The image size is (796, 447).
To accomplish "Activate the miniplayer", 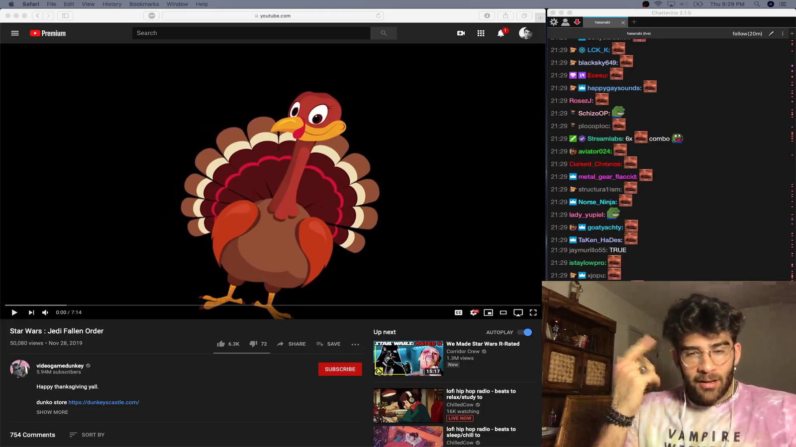I will click(x=489, y=312).
